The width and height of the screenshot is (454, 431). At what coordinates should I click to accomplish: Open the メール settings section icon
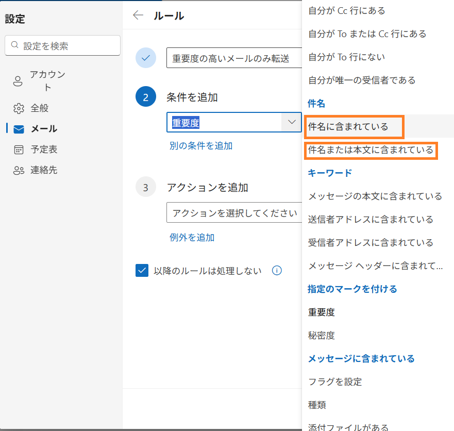18,128
